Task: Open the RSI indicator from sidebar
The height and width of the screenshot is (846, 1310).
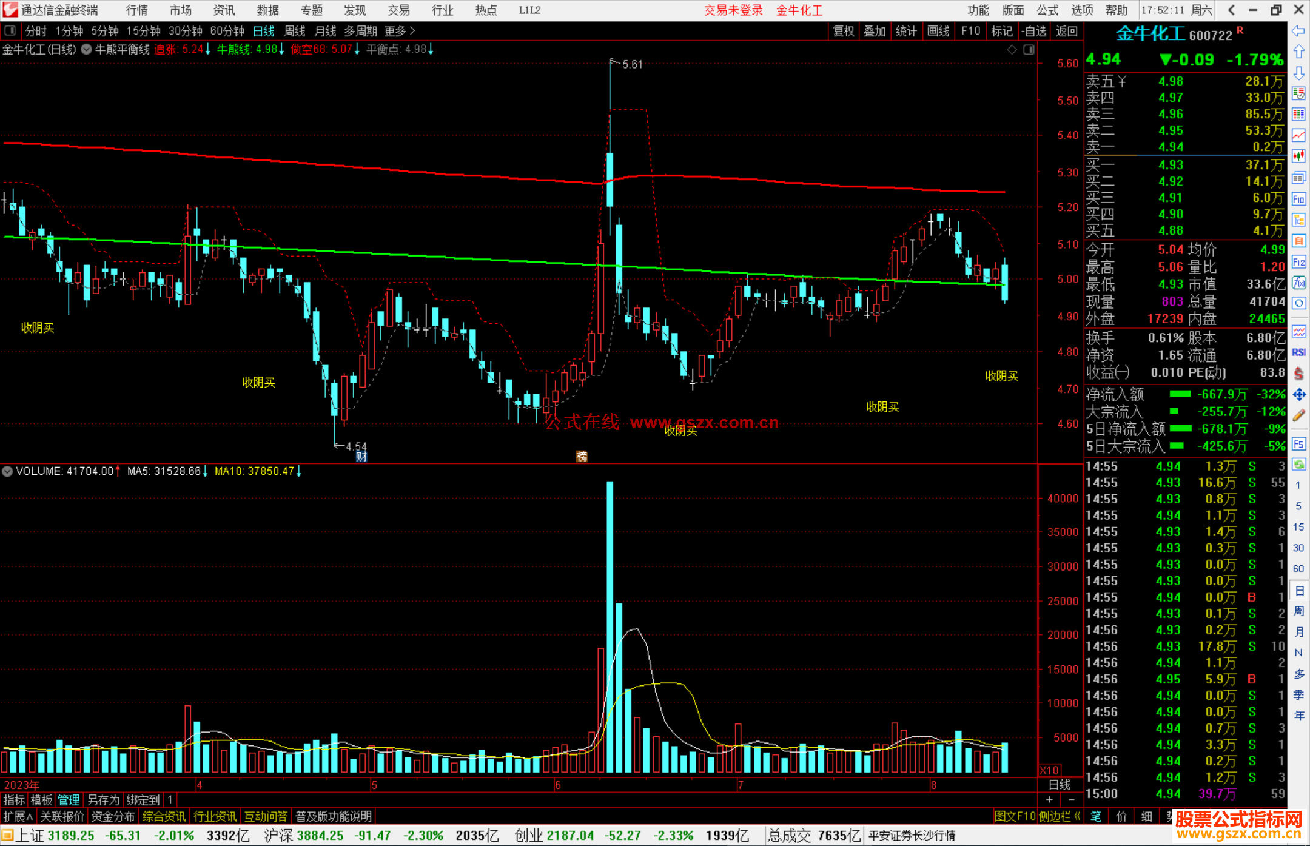Action: (1298, 352)
